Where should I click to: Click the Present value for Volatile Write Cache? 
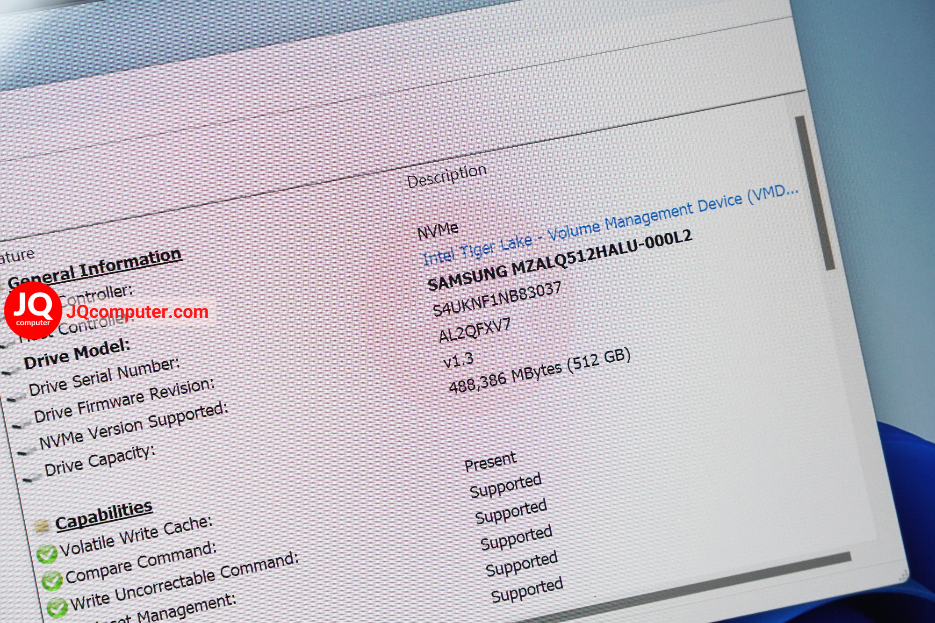click(x=490, y=462)
